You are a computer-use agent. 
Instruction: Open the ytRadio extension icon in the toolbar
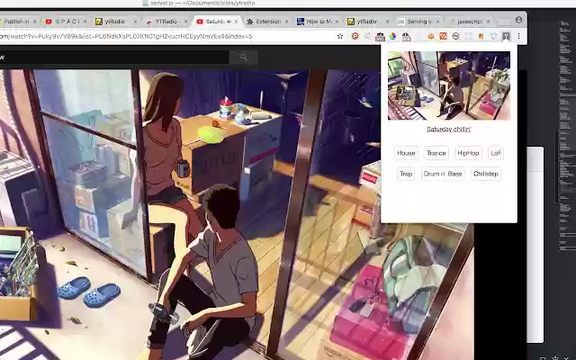point(506,36)
